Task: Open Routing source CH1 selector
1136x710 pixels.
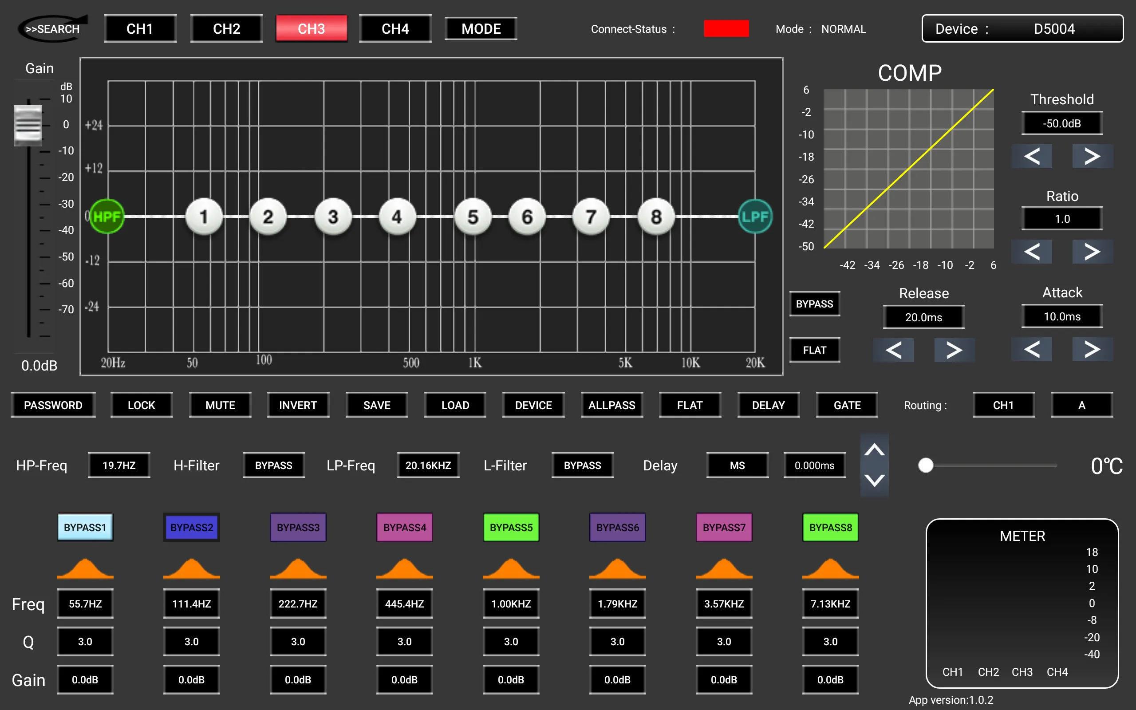Action: click(1004, 405)
